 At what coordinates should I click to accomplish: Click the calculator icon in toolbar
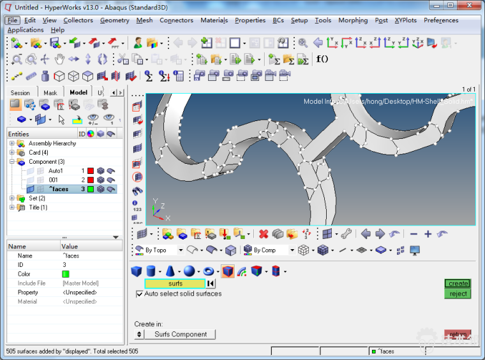tap(179, 76)
